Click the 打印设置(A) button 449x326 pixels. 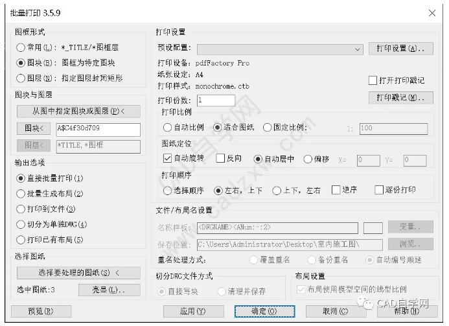[x=401, y=49]
